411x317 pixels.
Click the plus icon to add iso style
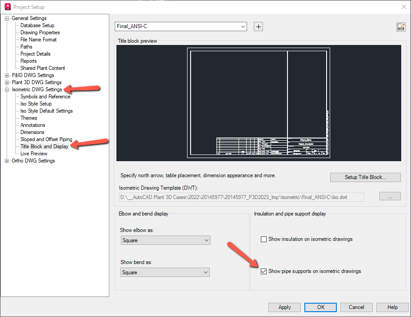click(258, 26)
